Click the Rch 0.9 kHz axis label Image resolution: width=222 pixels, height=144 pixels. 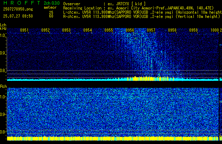[x=3, y=114]
